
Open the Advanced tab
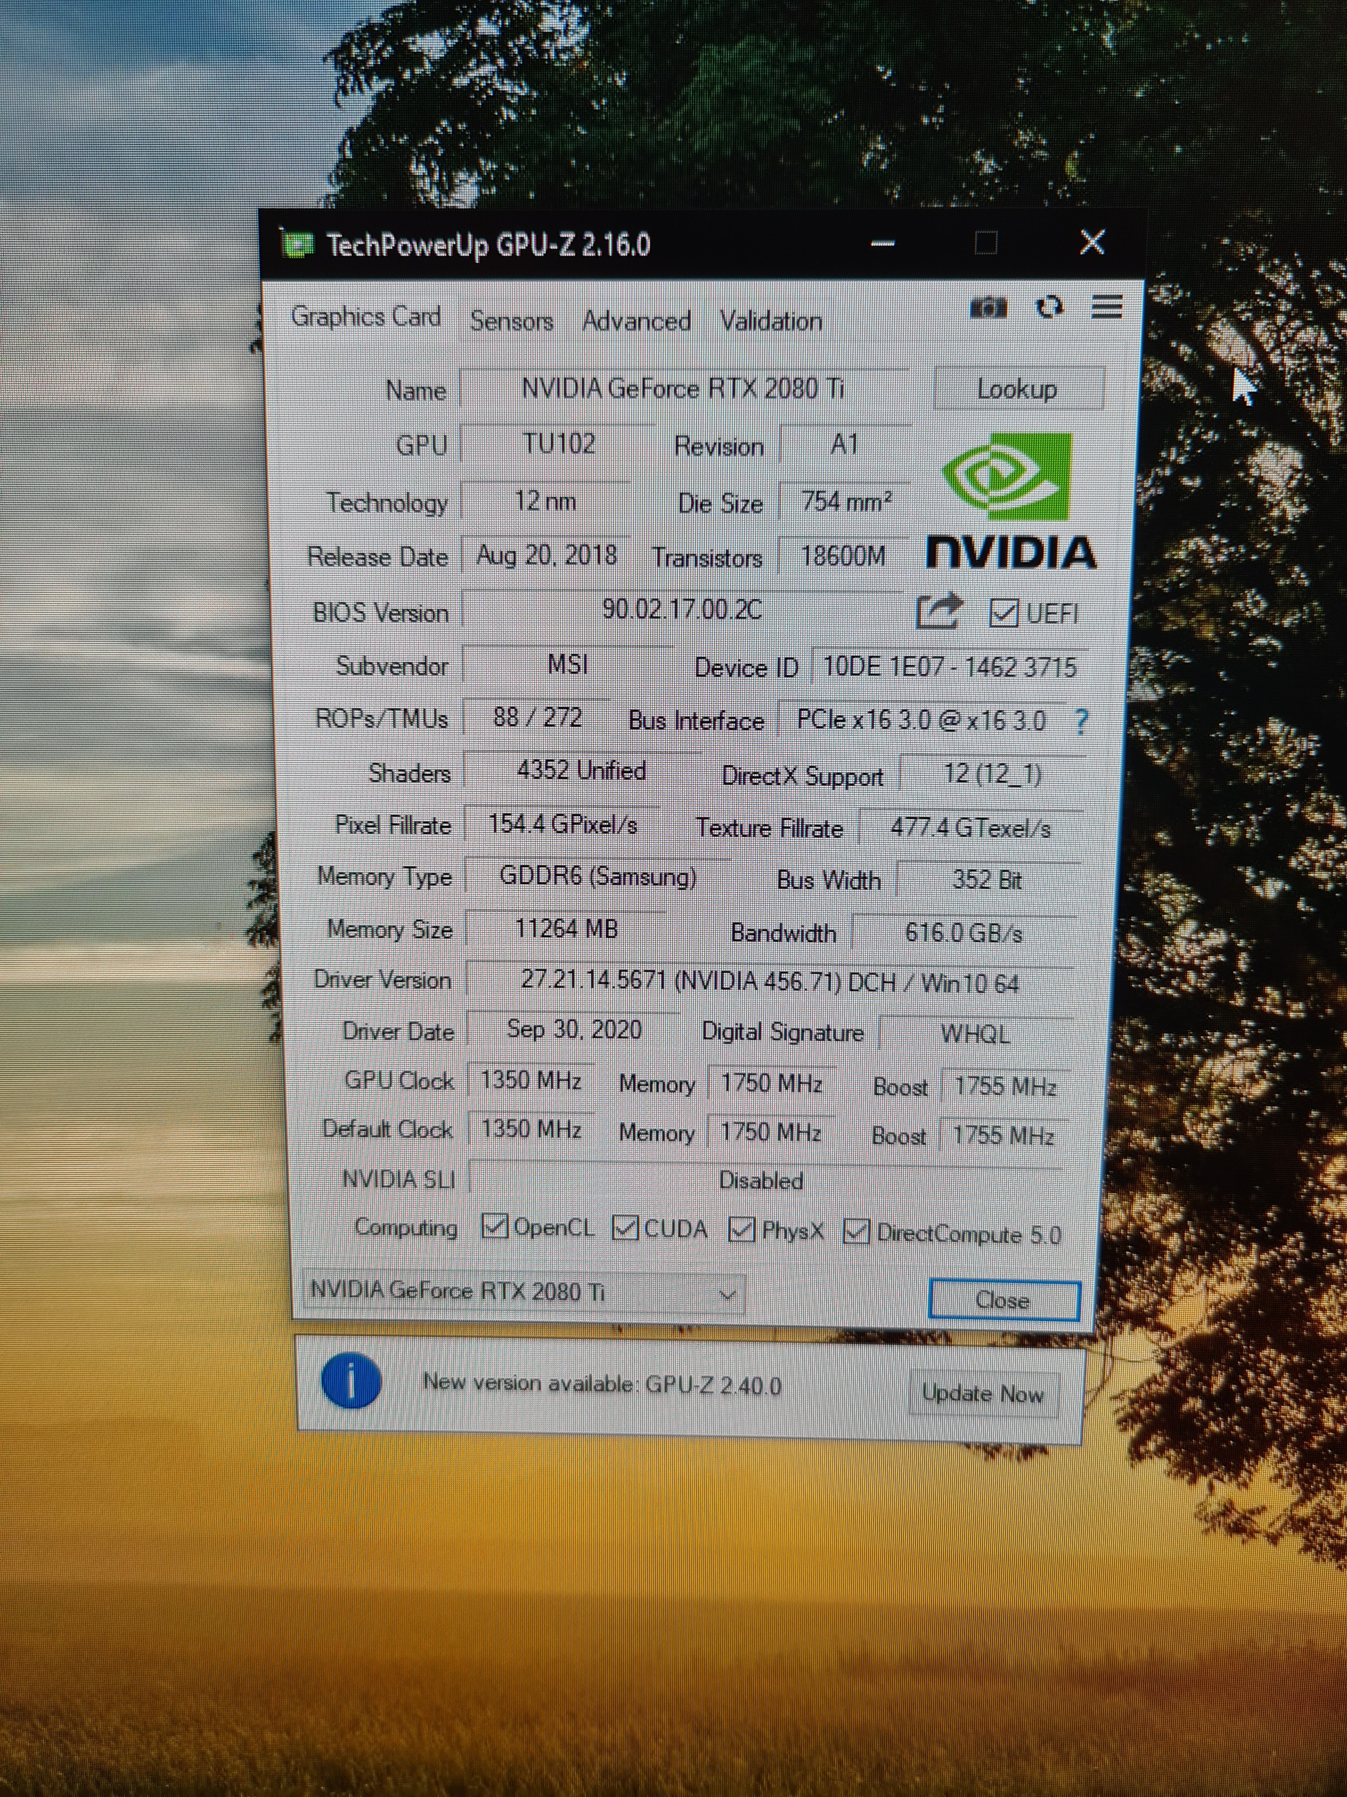click(637, 322)
